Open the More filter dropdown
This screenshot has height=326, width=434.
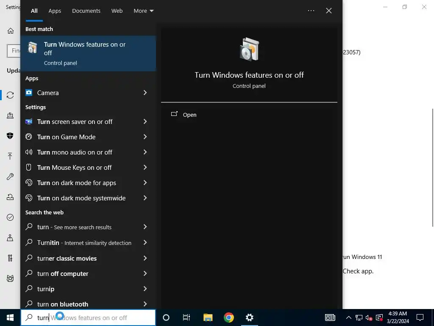143,11
